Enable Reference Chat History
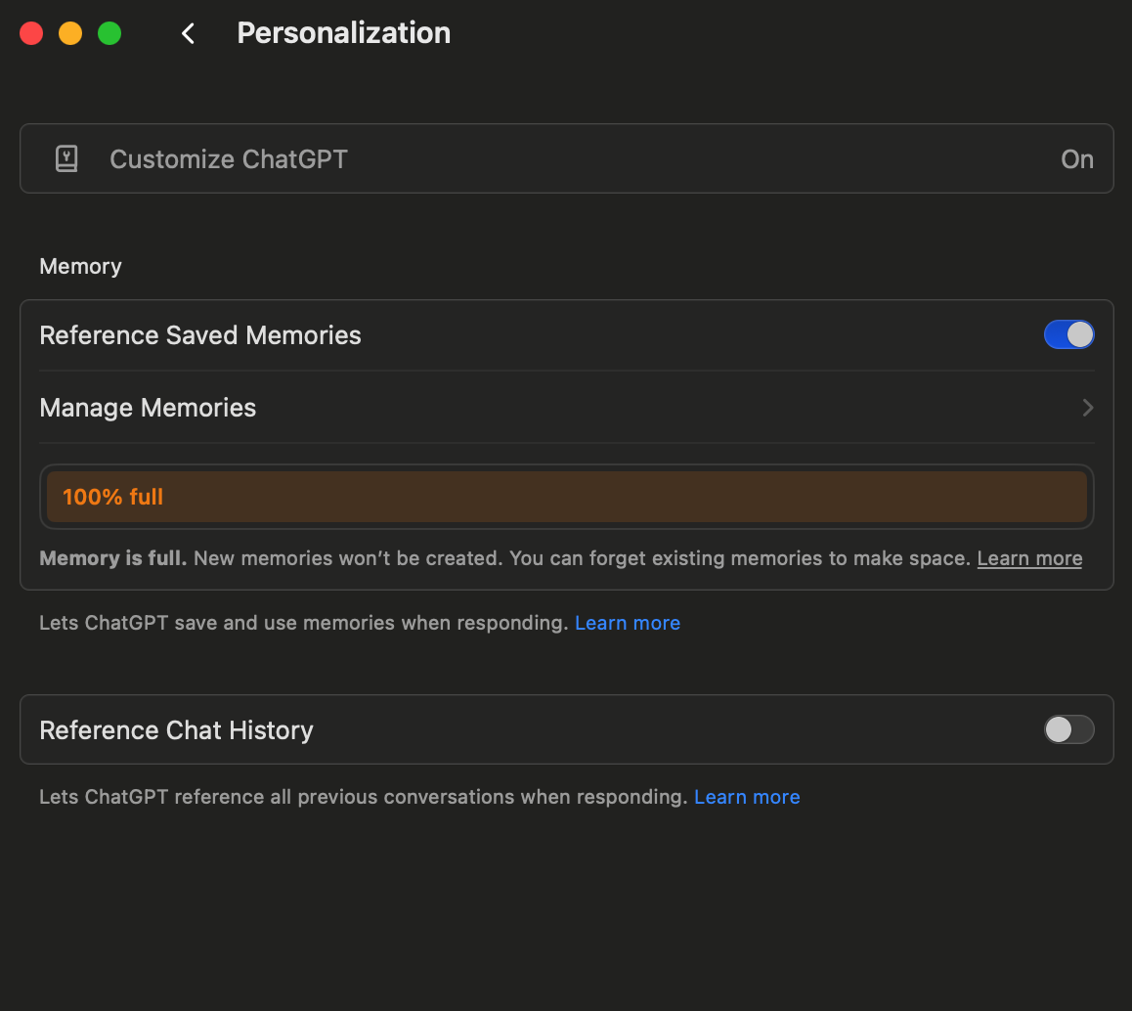 [1068, 729]
